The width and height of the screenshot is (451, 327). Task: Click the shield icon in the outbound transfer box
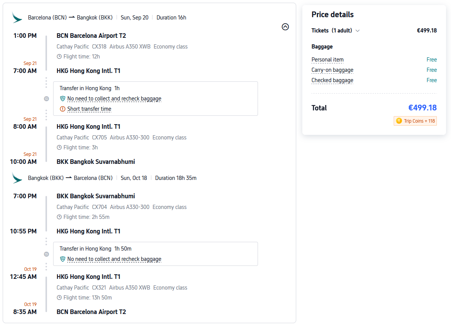(63, 99)
